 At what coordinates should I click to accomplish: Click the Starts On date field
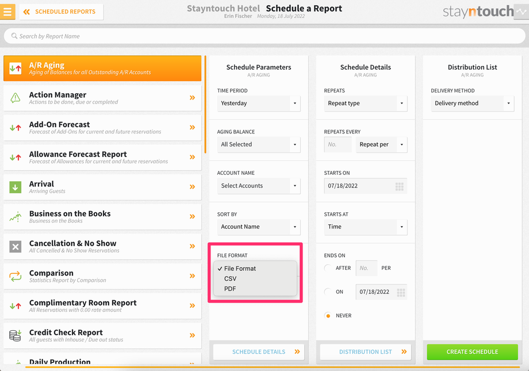(366, 186)
